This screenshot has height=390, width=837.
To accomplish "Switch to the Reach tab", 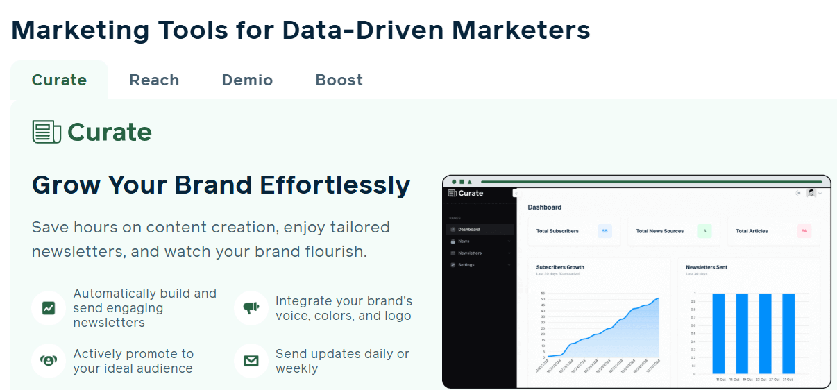I will 154,80.
